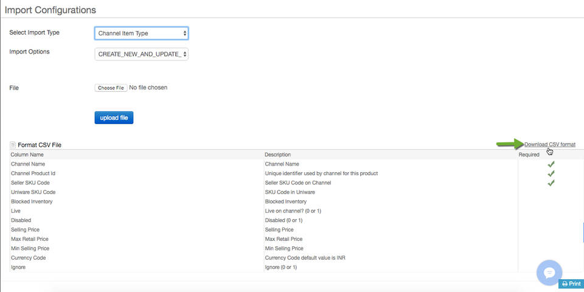Viewport: 584px width, 292px height.
Task: Click the Selling Price column name cell
Action: pos(25,229)
